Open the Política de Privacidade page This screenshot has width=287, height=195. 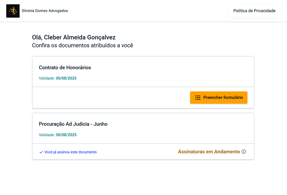[254, 11]
